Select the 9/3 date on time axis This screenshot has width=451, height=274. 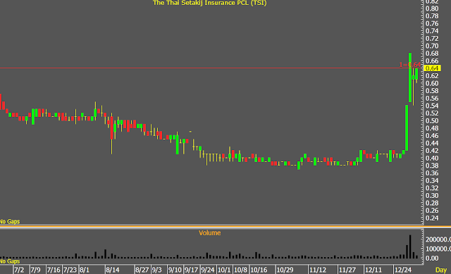click(x=156, y=270)
